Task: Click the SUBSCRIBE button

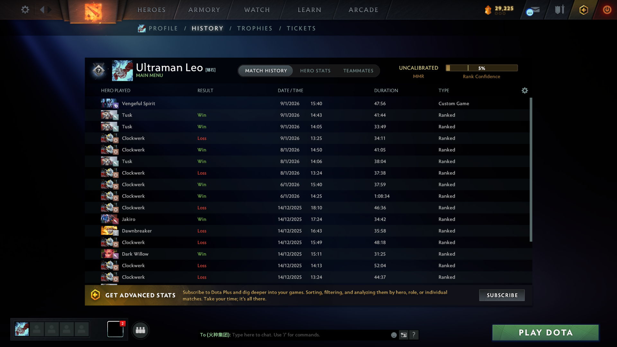Action: [502, 295]
